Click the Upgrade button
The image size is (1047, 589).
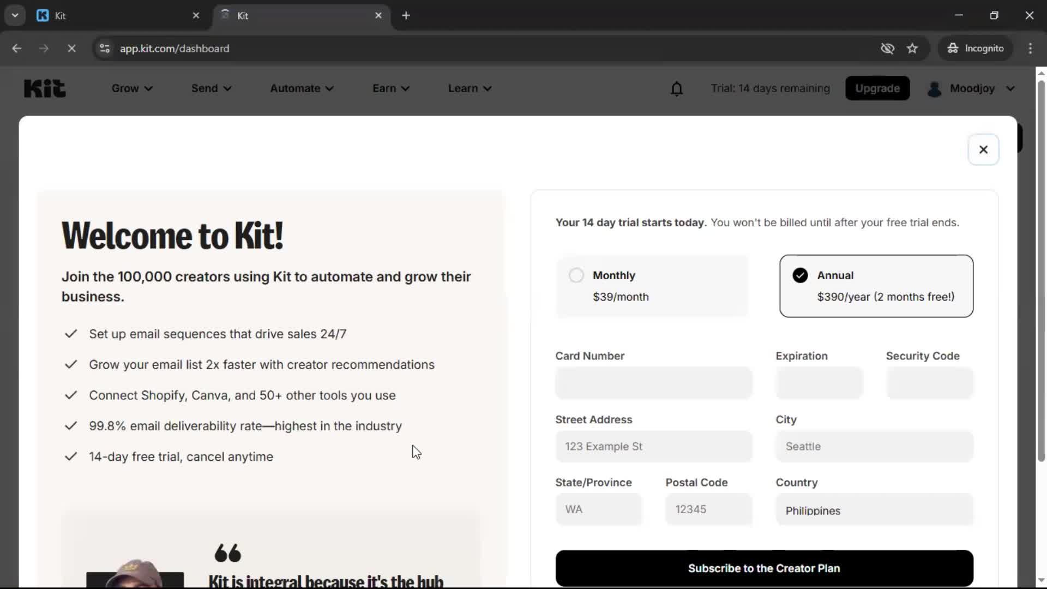877,88
